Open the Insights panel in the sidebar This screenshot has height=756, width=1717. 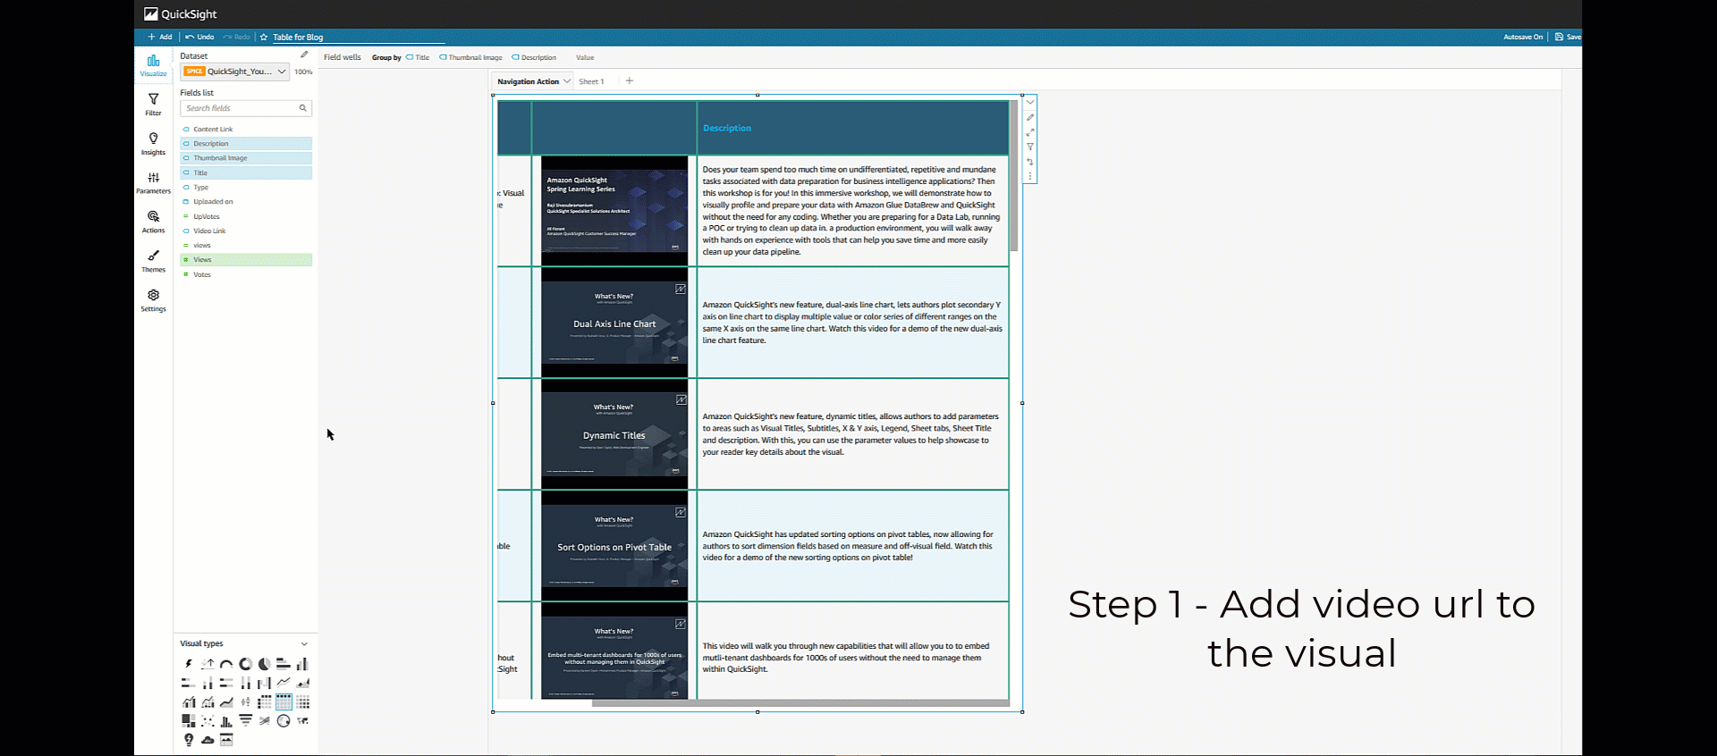pos(153,143)
